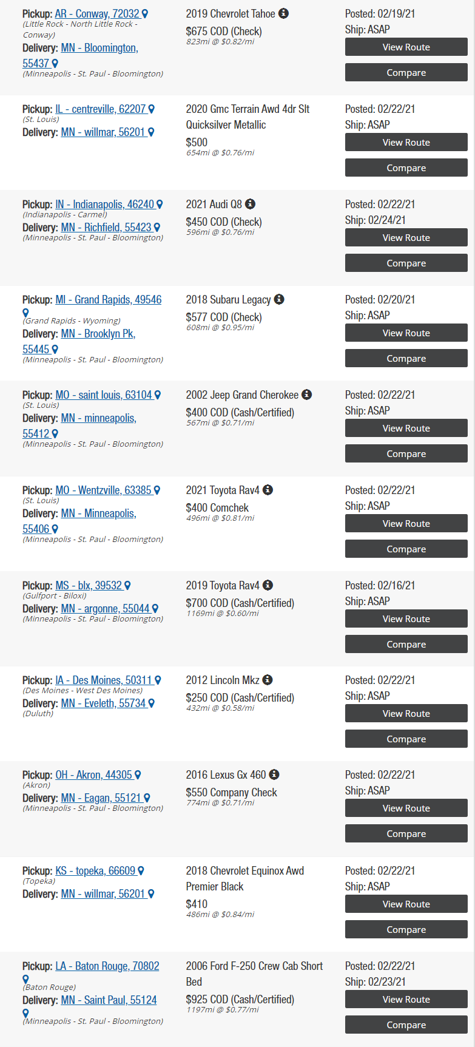The height and width of the screenshot is (1047, 475).
Task: View Route for 2019 Toyota Rav4 listing
Action: (406, 619)
